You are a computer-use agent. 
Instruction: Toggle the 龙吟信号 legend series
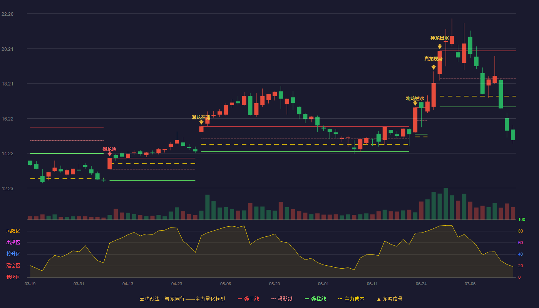[x=389, y=299]
